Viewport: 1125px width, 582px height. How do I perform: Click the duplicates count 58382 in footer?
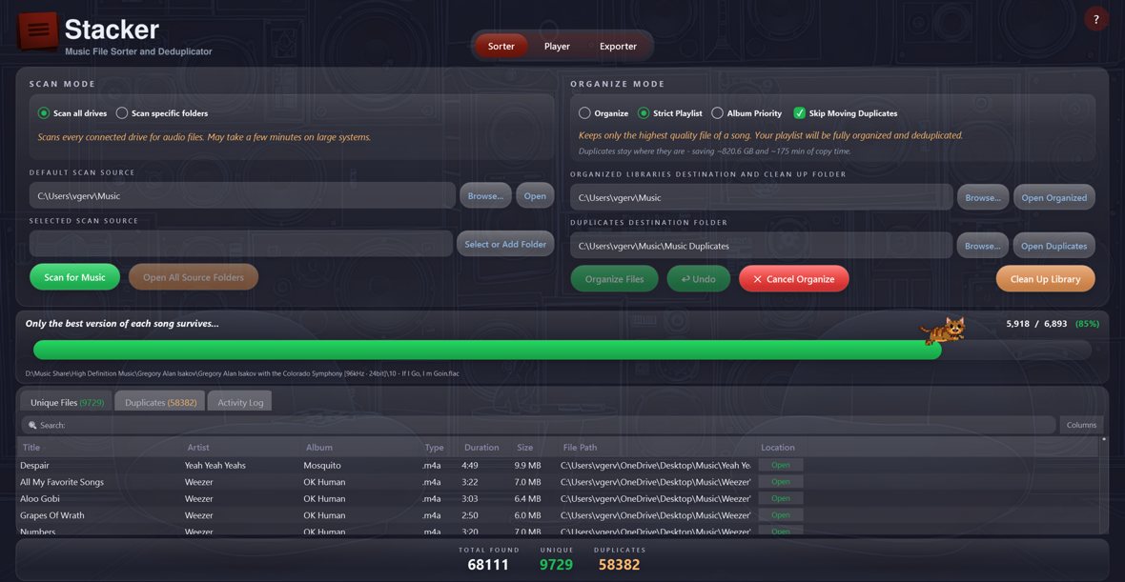(x=619, y=565)
